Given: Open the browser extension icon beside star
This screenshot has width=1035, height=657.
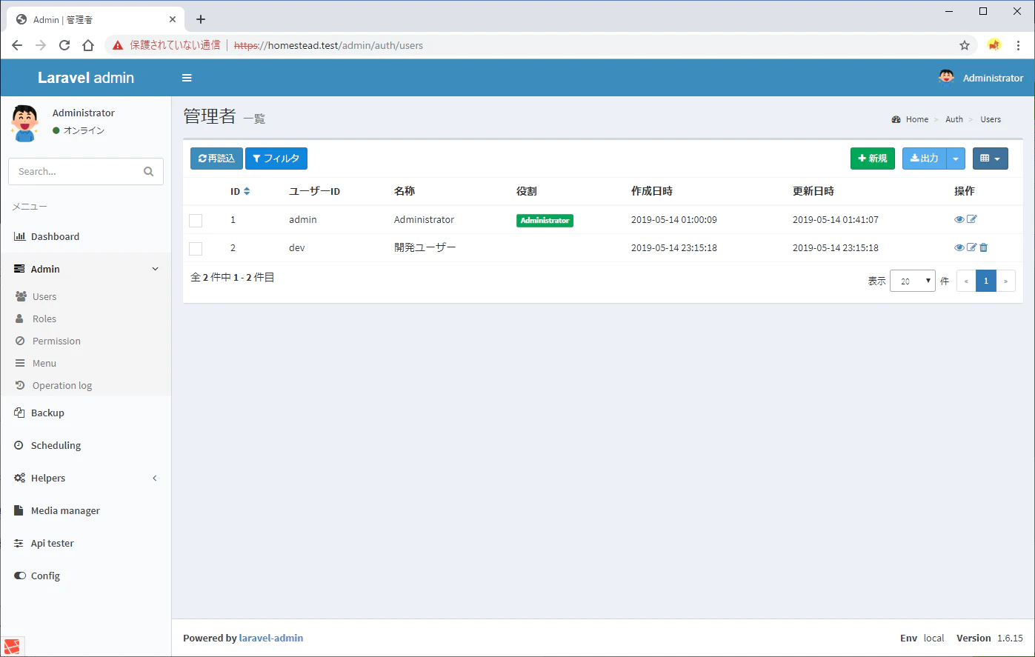Looking at the screenshot, I should (994, 45).
